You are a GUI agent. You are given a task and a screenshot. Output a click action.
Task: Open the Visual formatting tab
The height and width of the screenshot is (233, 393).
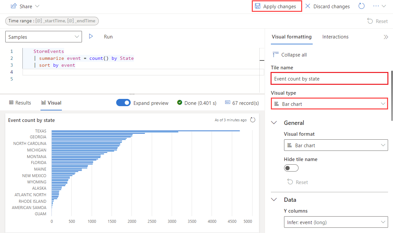coord(292,37)
